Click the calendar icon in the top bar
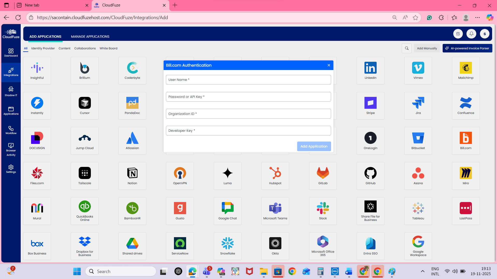The image size is (497, 279). coord(458,34)
